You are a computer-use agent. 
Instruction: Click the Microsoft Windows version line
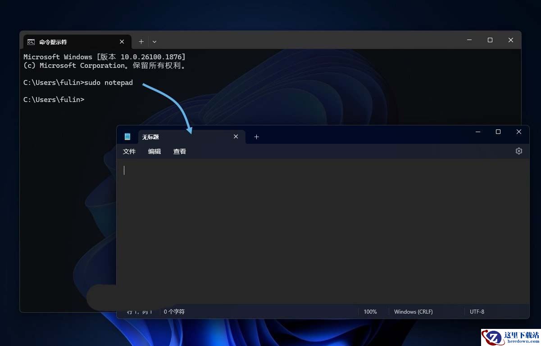(105, 57)
